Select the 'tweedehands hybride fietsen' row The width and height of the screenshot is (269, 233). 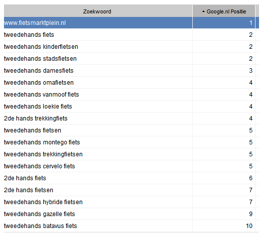point(132,202)
